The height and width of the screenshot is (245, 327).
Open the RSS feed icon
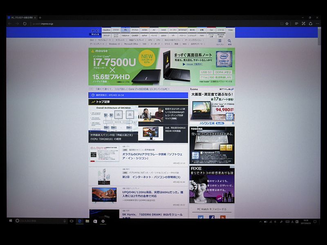[223, 217]
